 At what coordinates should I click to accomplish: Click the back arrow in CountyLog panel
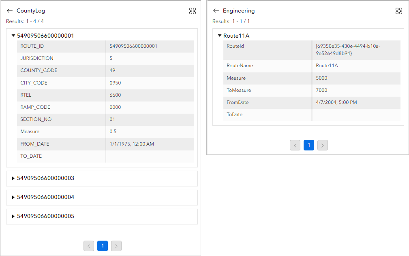point(10,11)
